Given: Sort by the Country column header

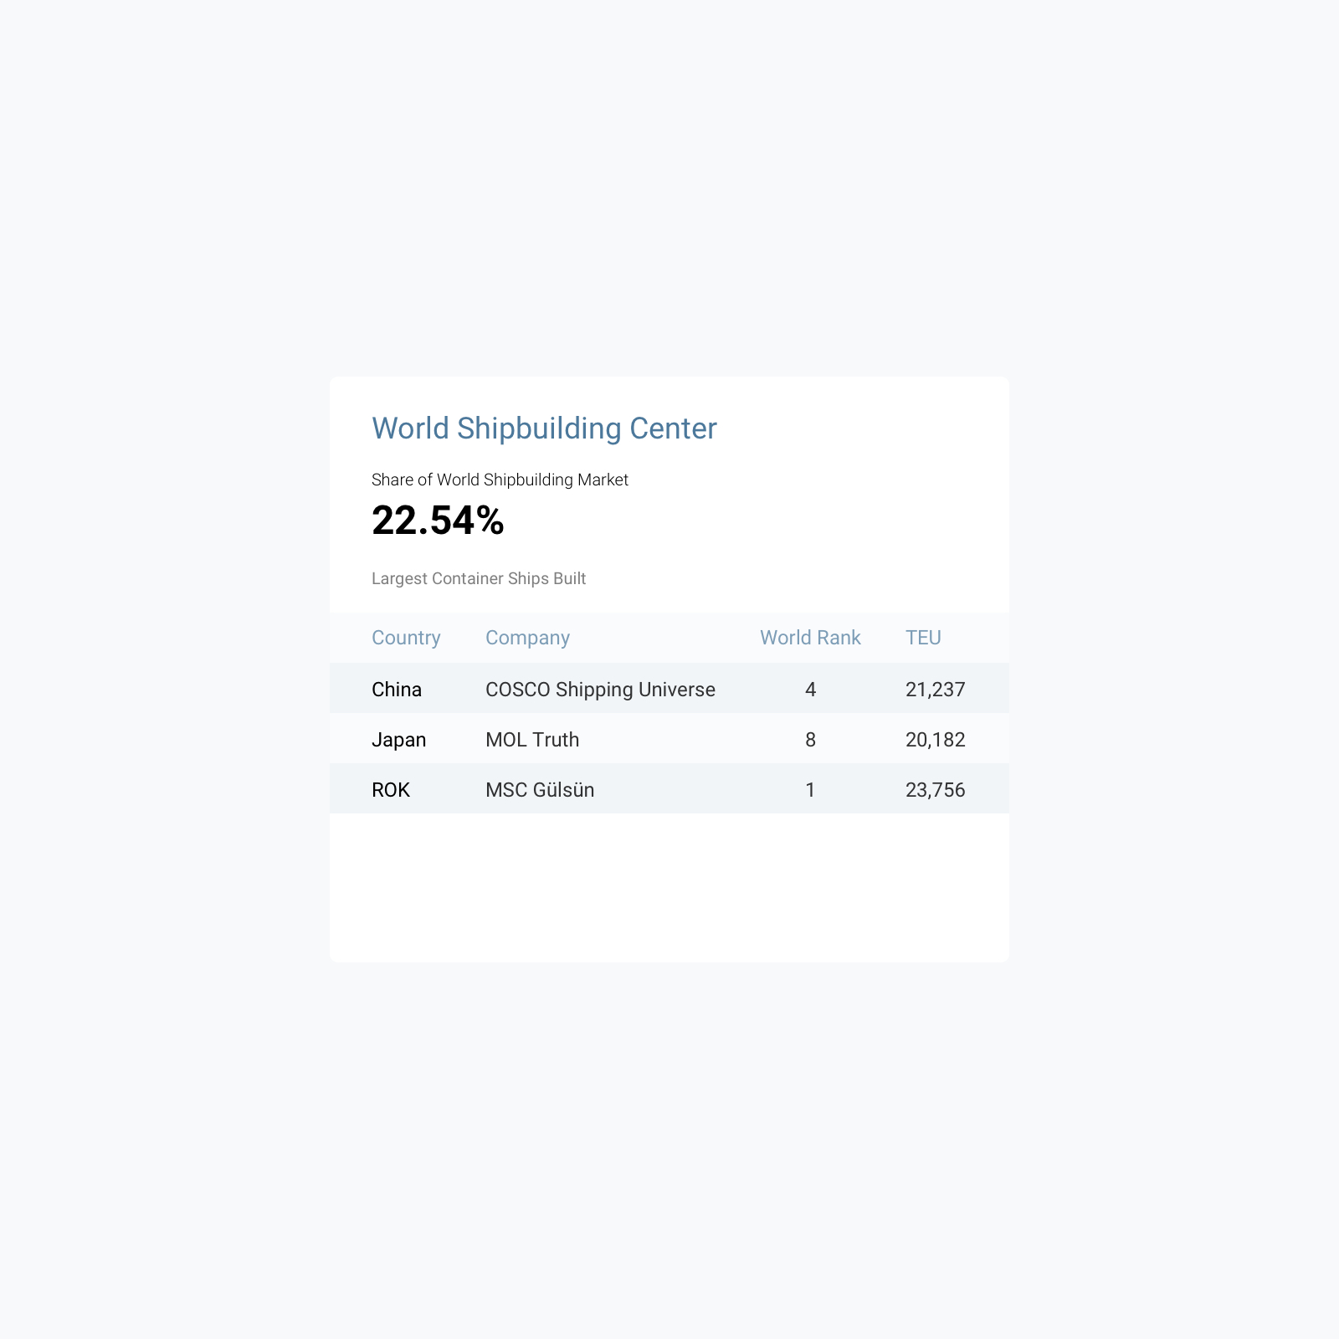Looking at the screenshot, I should pyautogui.click(x=406, y=638).
